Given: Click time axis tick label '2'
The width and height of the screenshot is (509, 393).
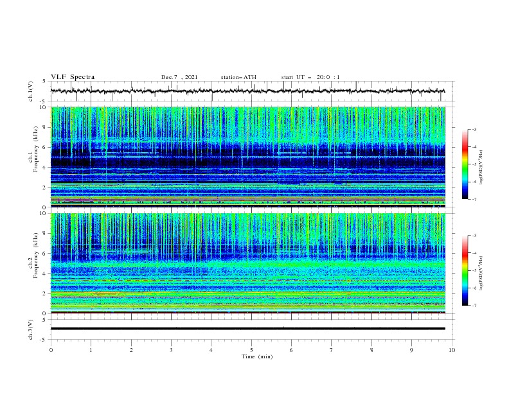Looking at the screenshot, I should pos(131,350).
